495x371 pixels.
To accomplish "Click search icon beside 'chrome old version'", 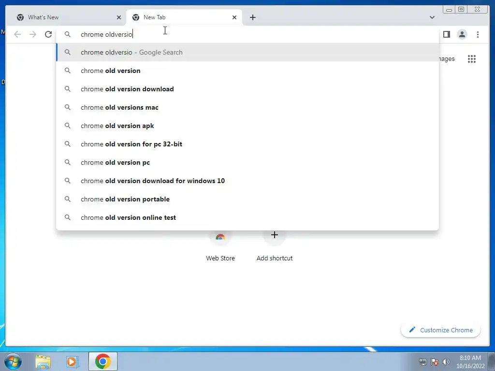I will click(68, 71).
